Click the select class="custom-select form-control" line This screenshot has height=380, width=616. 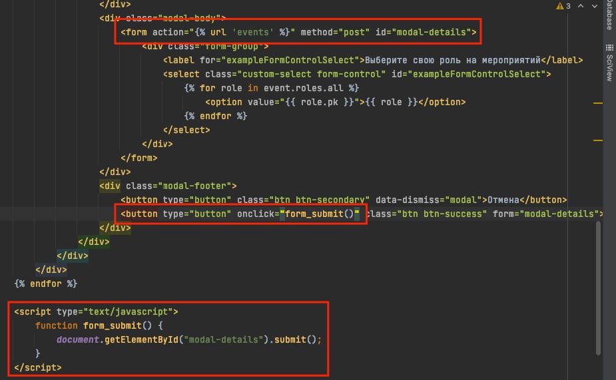357,74
